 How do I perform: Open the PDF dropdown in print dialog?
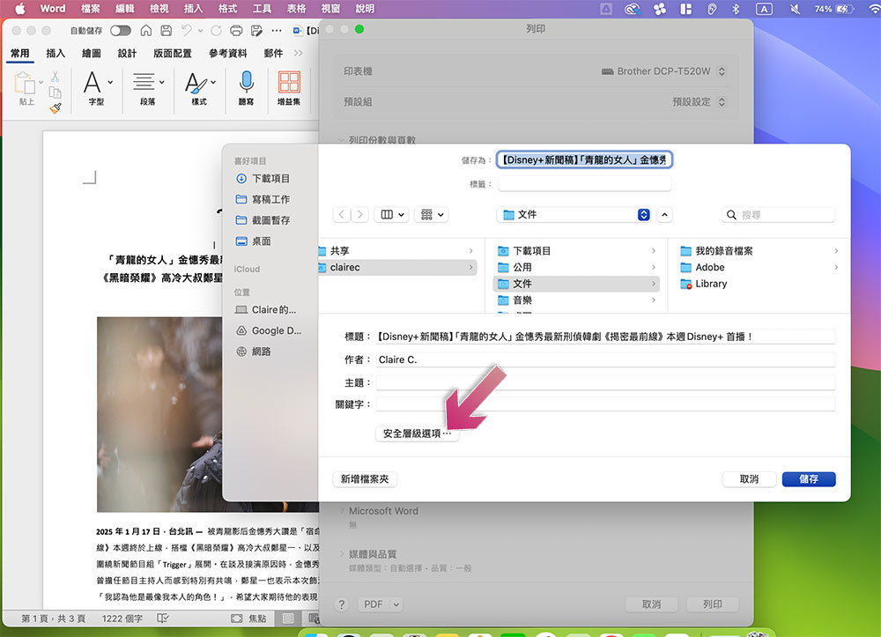[381, 604]
